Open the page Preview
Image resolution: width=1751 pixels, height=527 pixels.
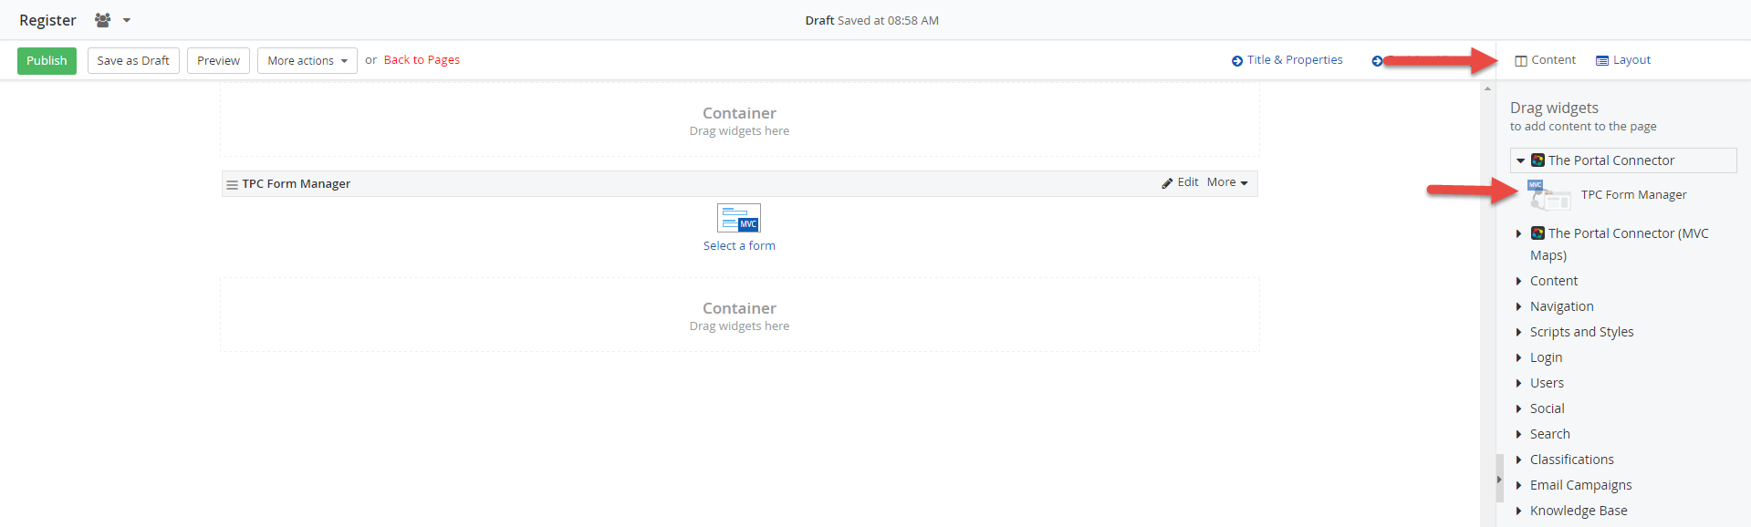pos(218,60)
